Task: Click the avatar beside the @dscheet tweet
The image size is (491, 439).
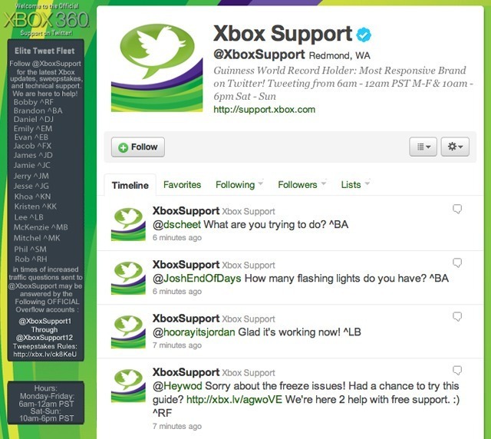Action: coord(128,223)
